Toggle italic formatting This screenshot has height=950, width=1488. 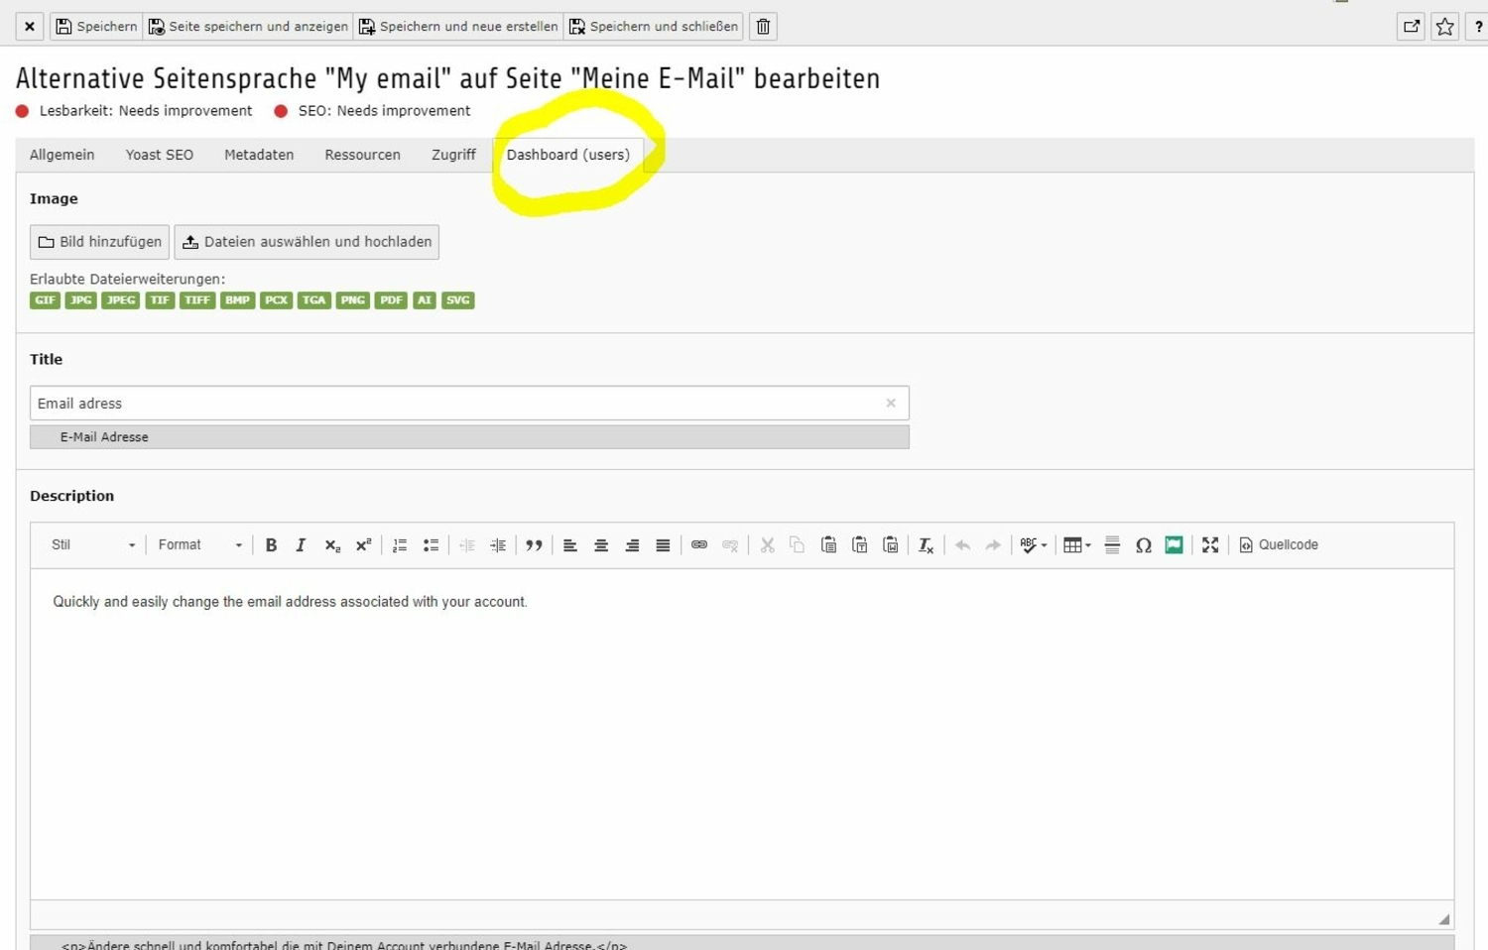[x=301, y=545]
